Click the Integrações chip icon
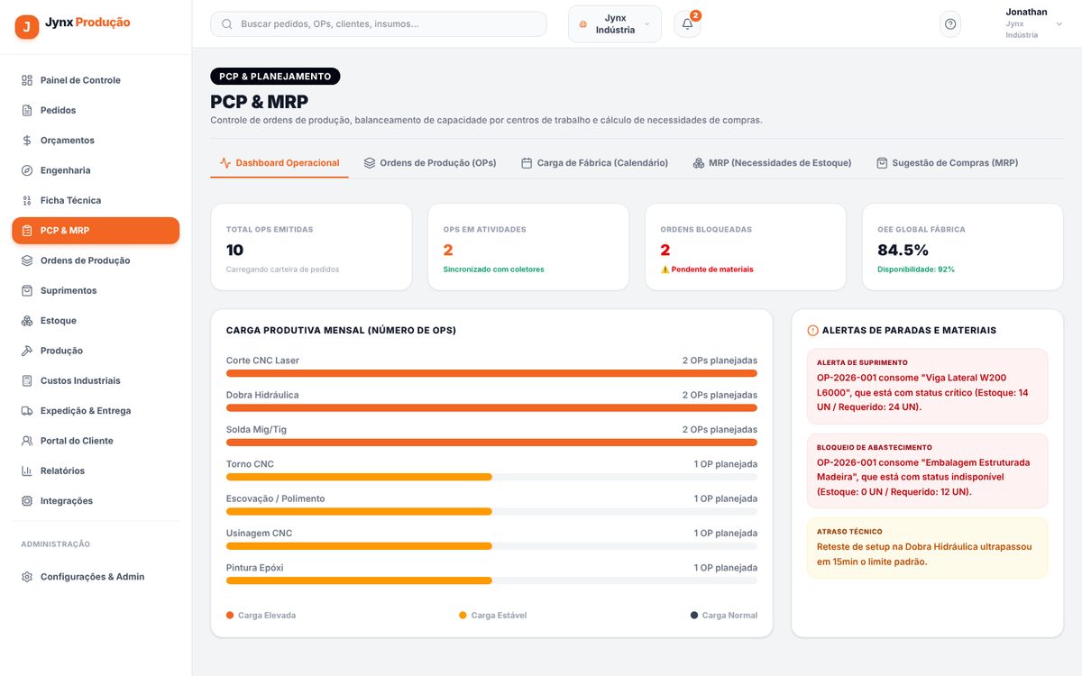The image size is (1082, 676). [27, 501]
